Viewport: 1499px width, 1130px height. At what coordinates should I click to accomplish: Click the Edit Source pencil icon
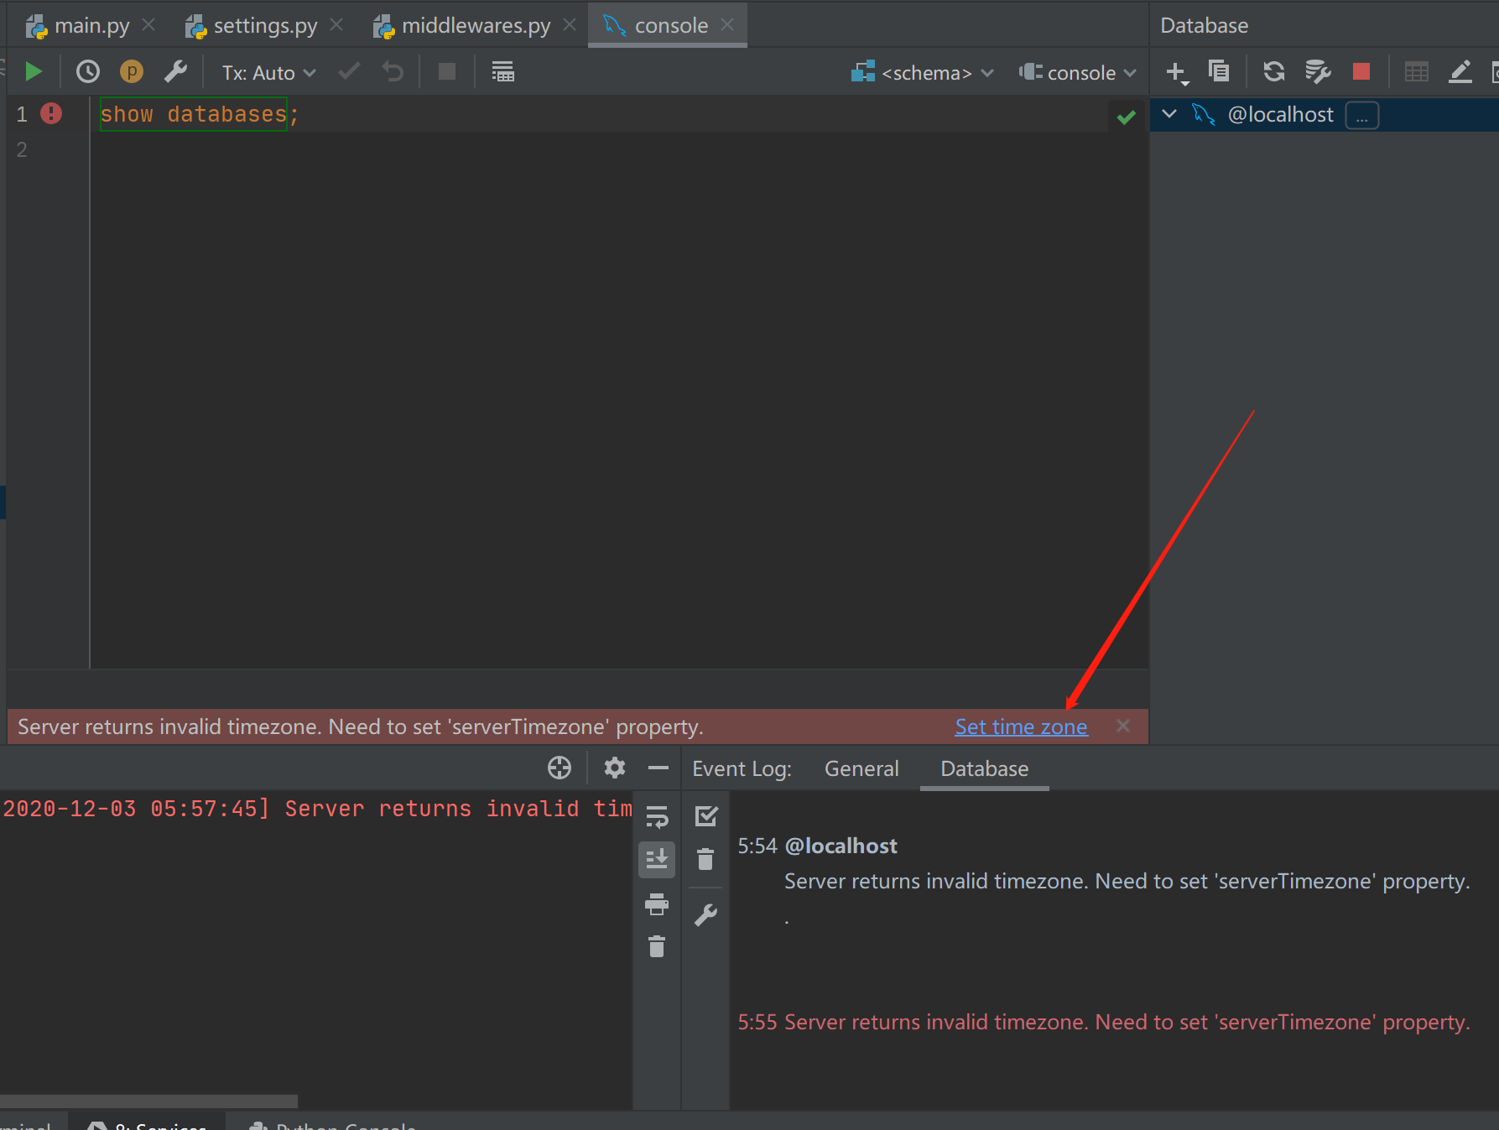pyautogui.click(x=1460, y=72)
